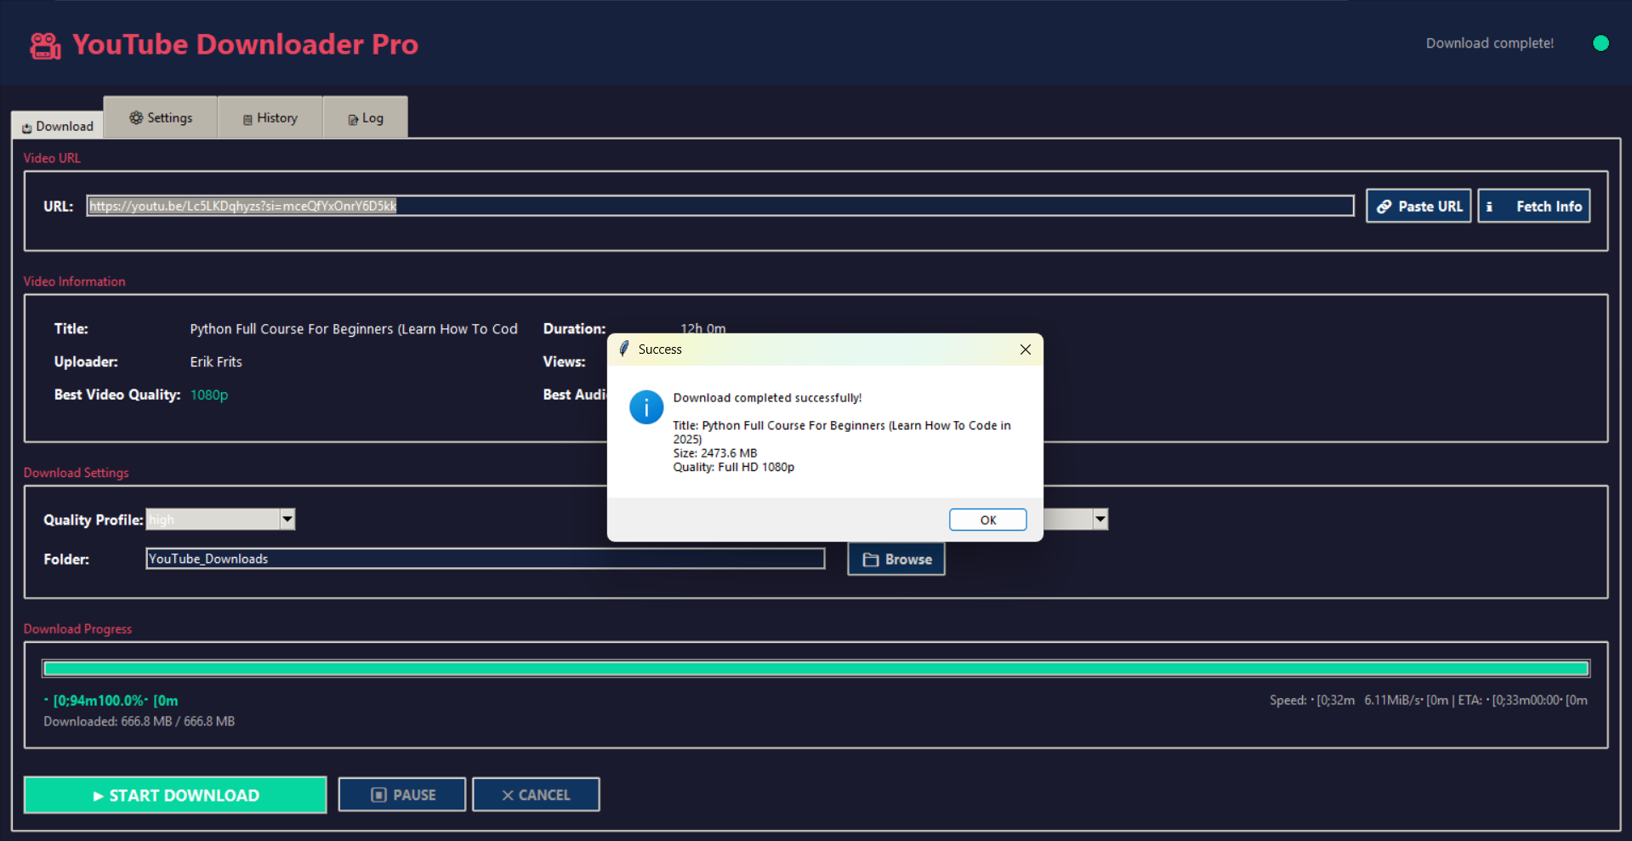Click the camera logo icon beside the app title
Viewport: 1632px width, 841px height.
[x=45, y=46]
